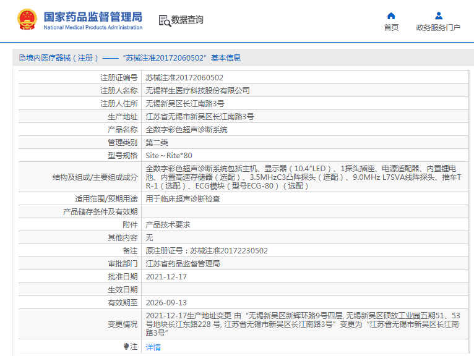Open the 数据查询 search icon
The width and height of the screenshot is (474, 356).
pyautogui.click(x=165, y=20)
